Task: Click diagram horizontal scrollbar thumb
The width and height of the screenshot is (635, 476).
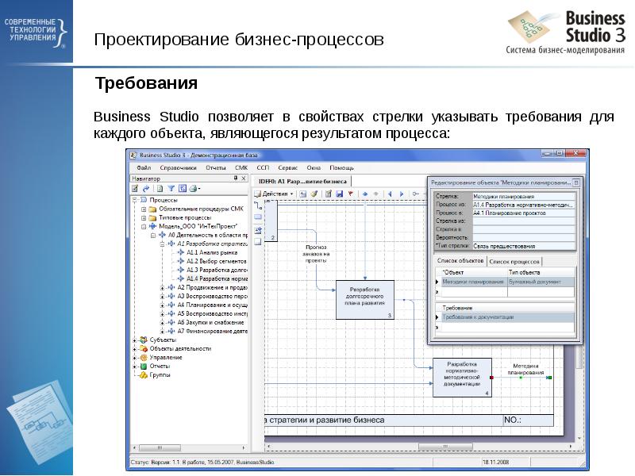Action: pos(445,447)
